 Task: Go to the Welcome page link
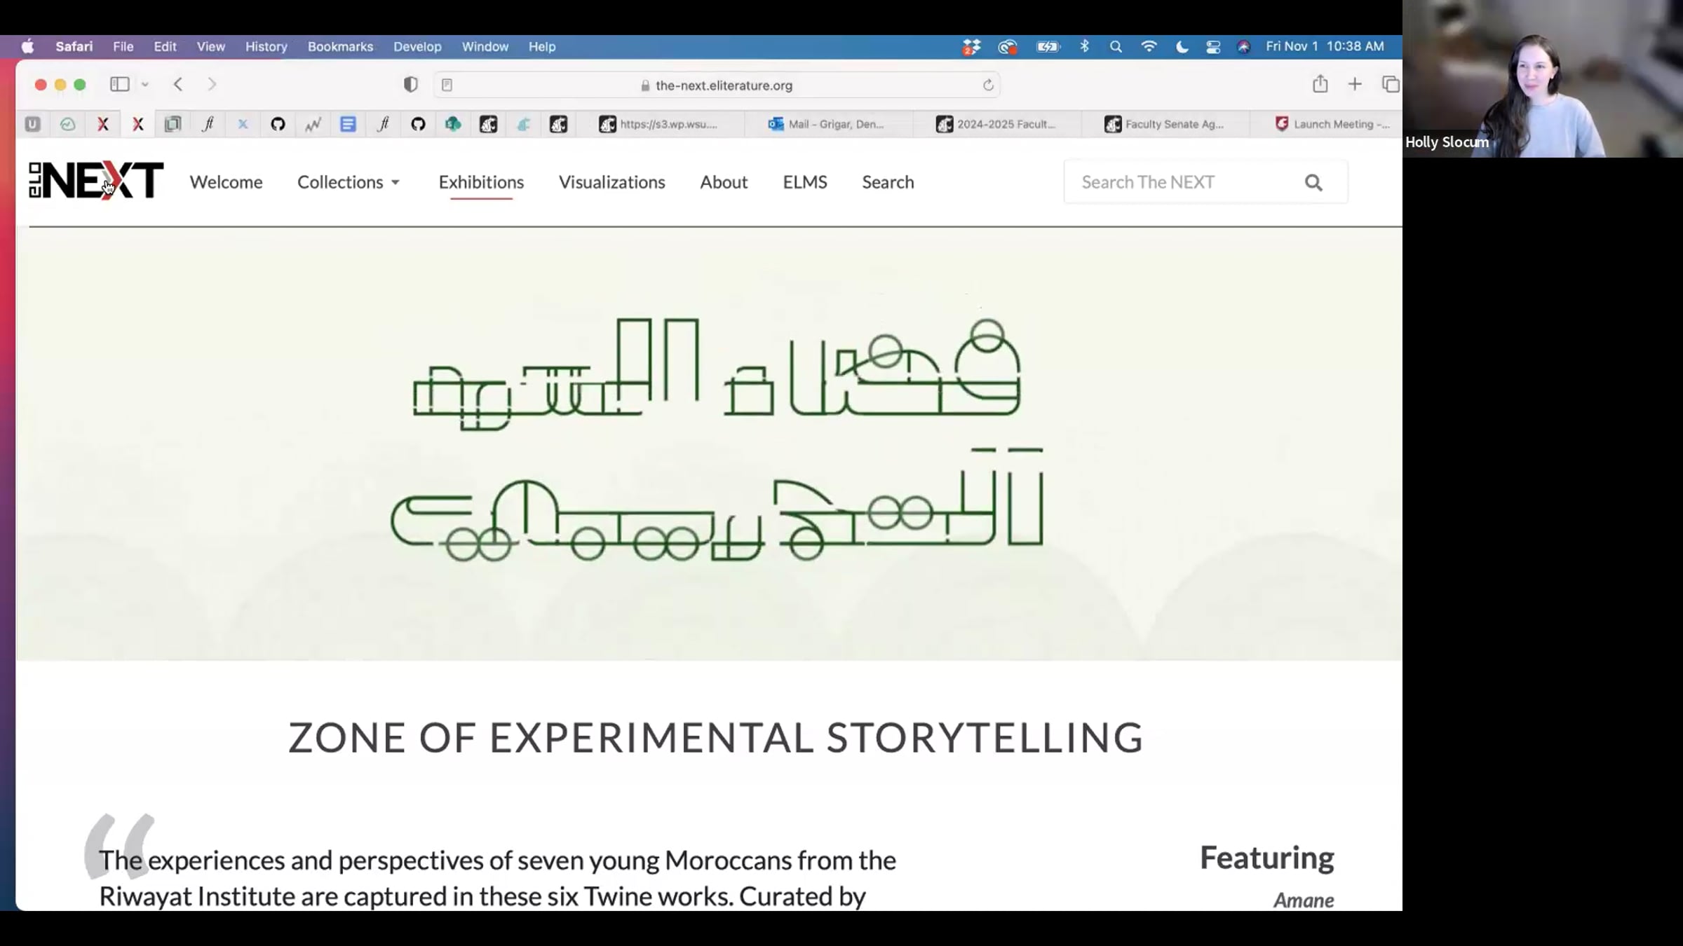226,182
